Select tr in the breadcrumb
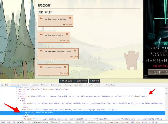The width and height of the screenshot is (168, 124). [149, 122]
